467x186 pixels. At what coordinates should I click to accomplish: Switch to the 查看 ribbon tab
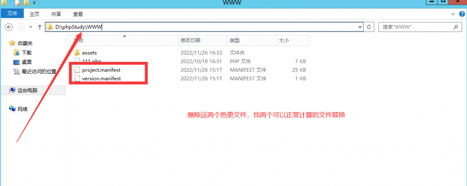[78, 14]
